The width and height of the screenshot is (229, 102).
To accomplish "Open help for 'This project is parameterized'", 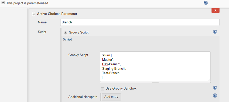I will pos(206,3).
